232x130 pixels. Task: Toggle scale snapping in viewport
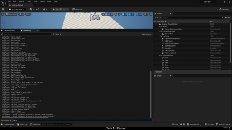(137, 14)
